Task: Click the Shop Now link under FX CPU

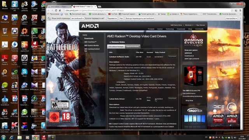Action: point(189,100)
